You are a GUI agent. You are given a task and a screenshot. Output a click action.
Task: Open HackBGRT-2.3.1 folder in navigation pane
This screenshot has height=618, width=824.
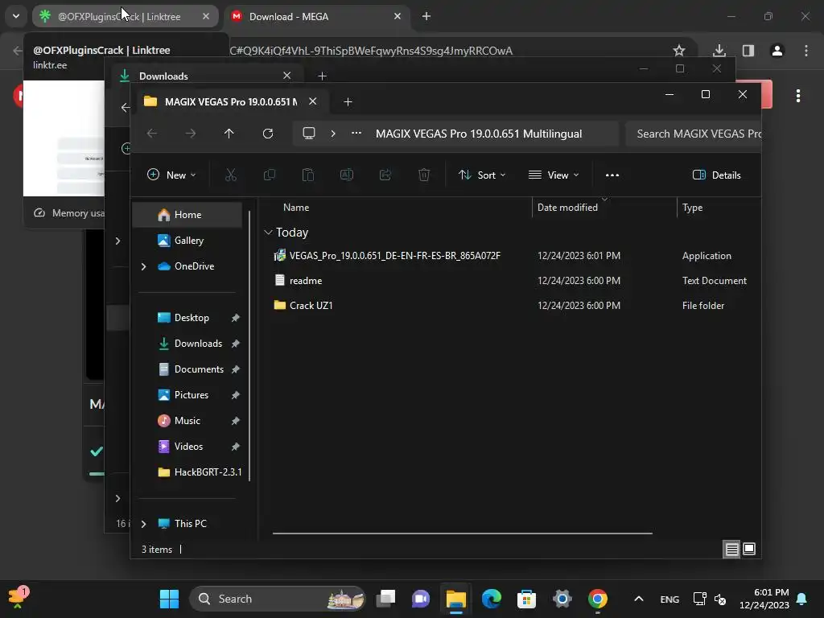pyautogui.click(x=200, y=472)
